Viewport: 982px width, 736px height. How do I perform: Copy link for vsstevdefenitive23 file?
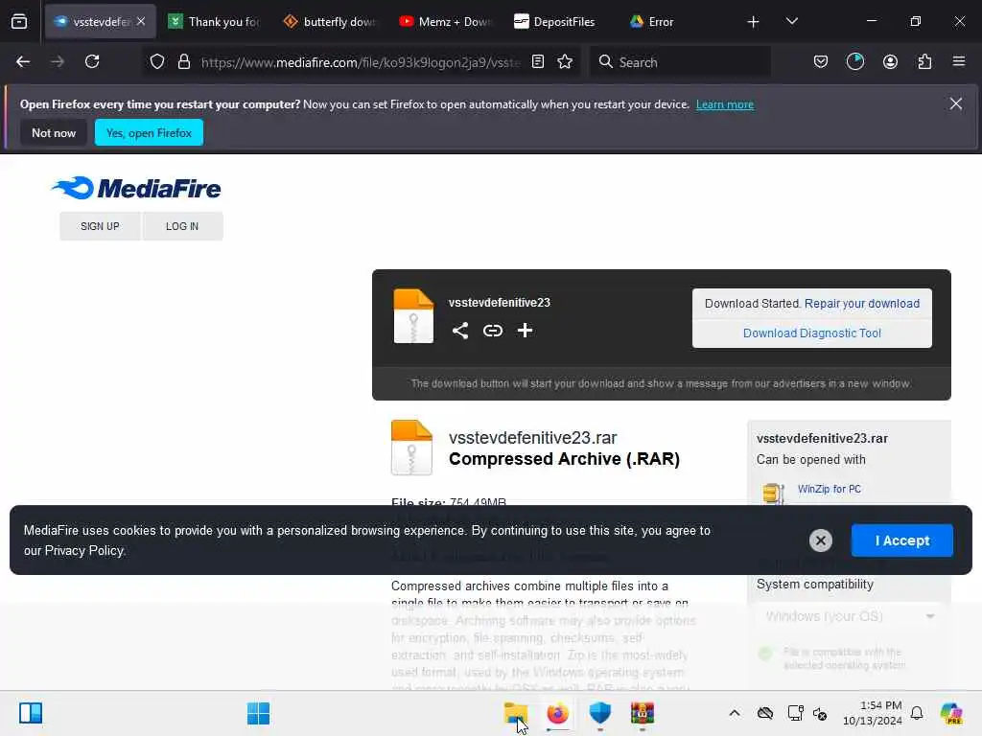(493, 331)
